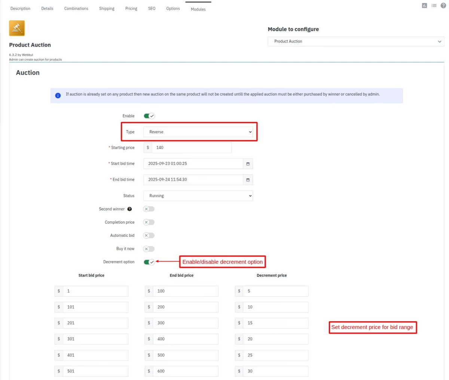Click the Start bid price field with 201
This screenshot has width=449, height=380.
(x=95, y=323)
